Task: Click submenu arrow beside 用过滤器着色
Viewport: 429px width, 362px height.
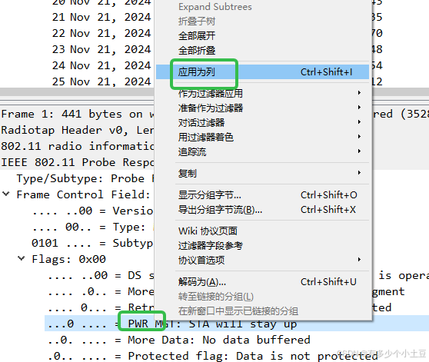Action: 359,137
